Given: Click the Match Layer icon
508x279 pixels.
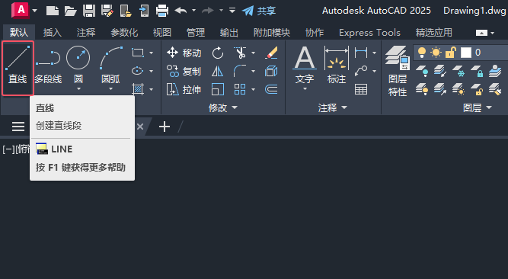Looking at the screenshot, I should (495, 89).
